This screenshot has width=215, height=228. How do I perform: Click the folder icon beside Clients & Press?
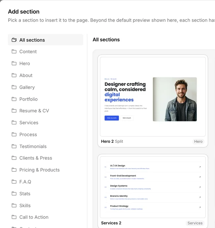tap(14, 158)
